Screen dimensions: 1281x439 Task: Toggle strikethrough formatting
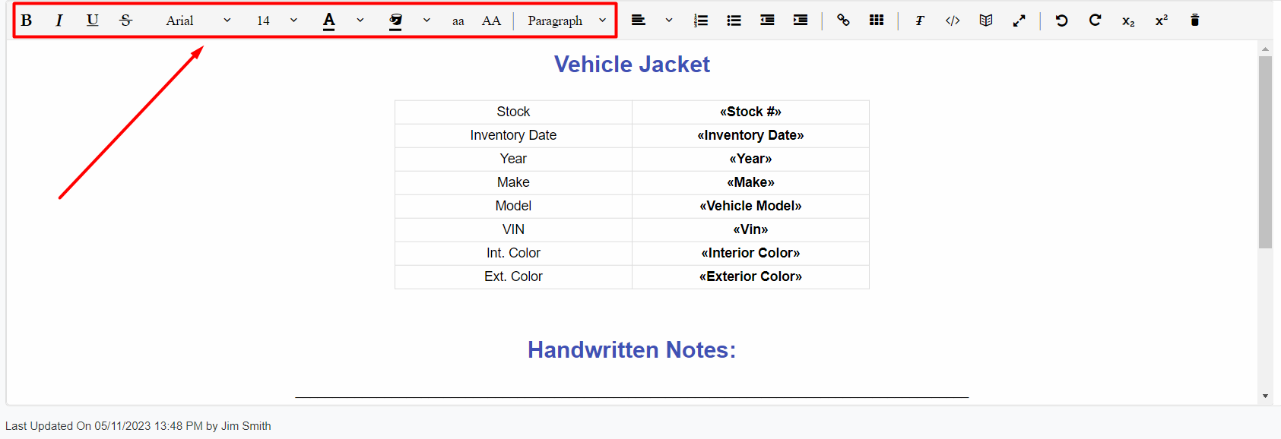[126, 21]
